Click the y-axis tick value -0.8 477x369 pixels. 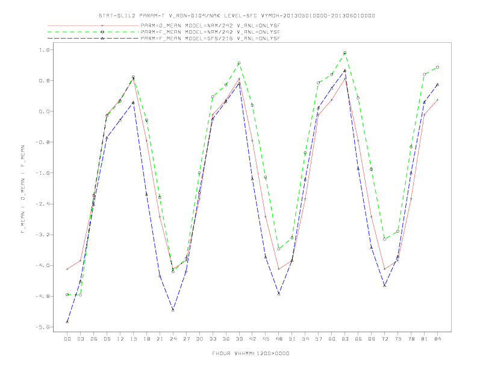(43, 142)
